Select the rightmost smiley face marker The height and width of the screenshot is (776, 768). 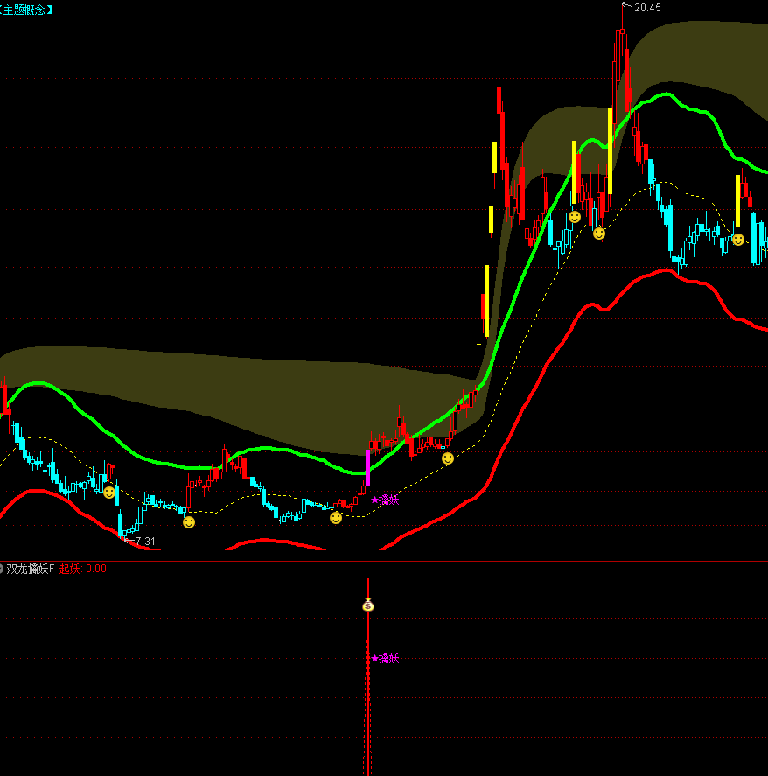[738, 239]
